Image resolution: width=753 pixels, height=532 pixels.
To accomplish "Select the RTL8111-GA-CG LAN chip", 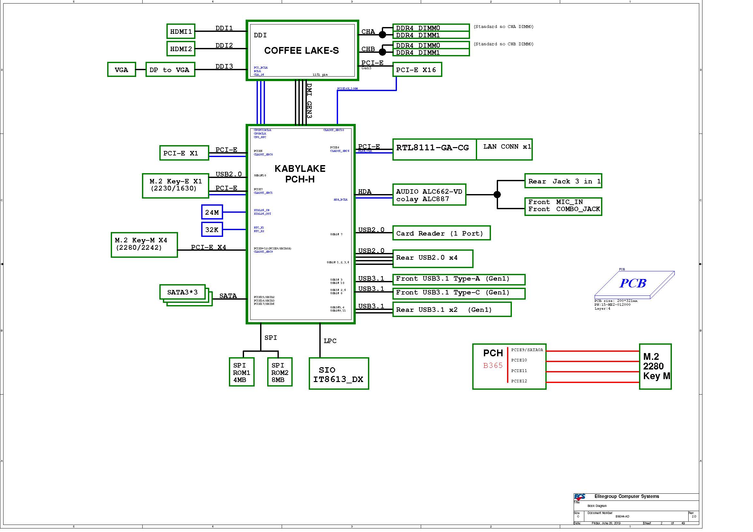I will click(434, 149).
